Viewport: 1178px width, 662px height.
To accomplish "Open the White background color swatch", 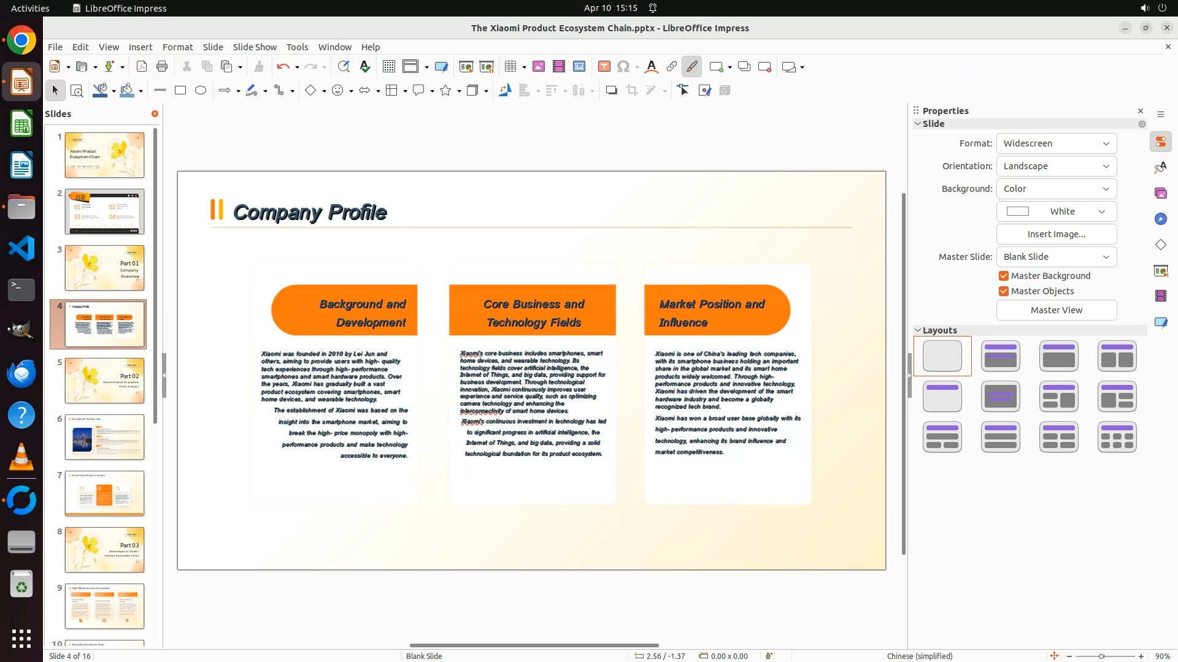I will (x=1056, y=211).
